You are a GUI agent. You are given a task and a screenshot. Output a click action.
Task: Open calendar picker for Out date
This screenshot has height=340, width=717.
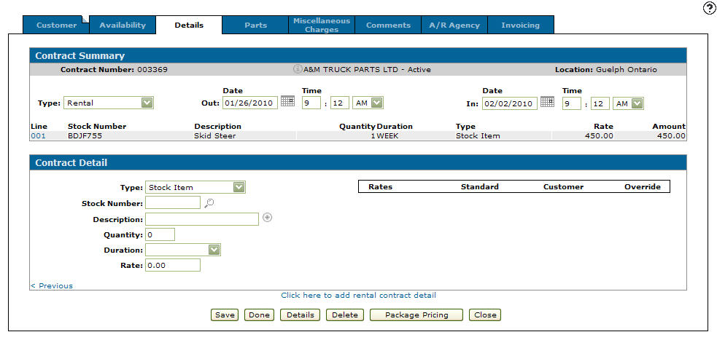(287, 101)
